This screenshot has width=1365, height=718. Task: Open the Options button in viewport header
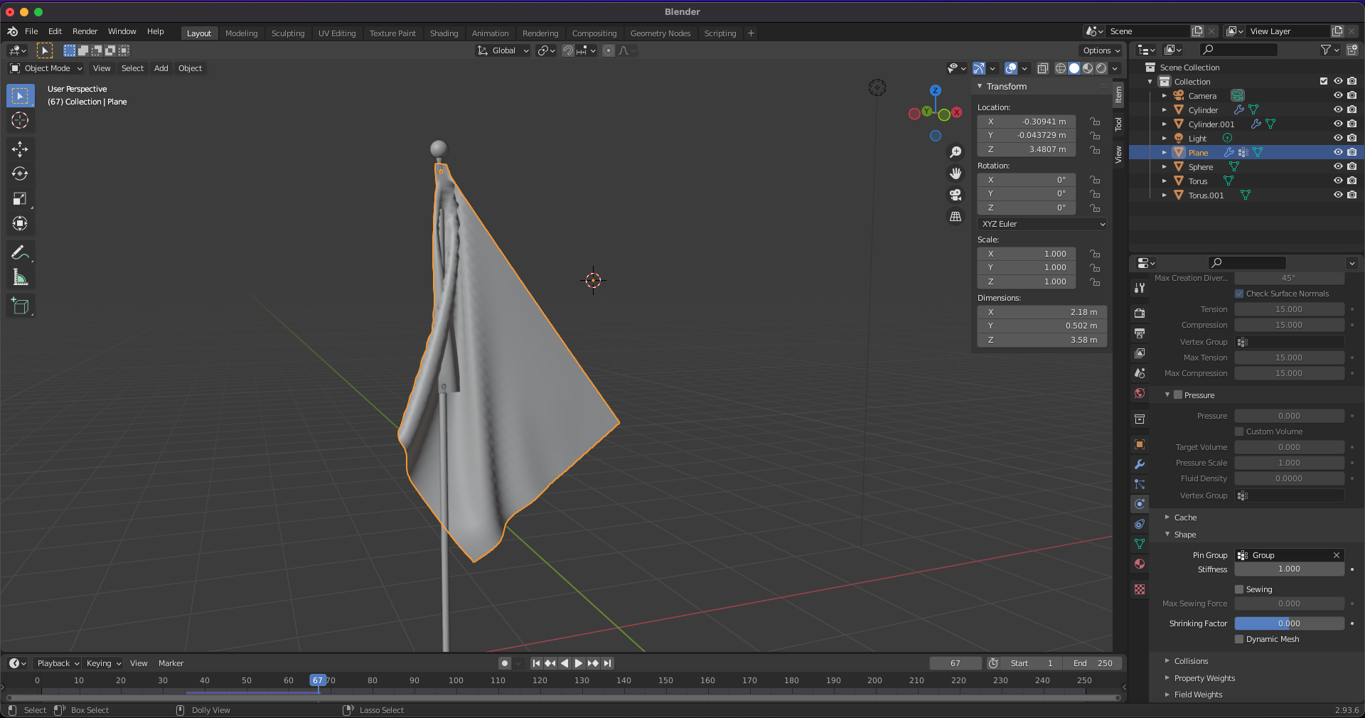click(x=1101, y=50)
